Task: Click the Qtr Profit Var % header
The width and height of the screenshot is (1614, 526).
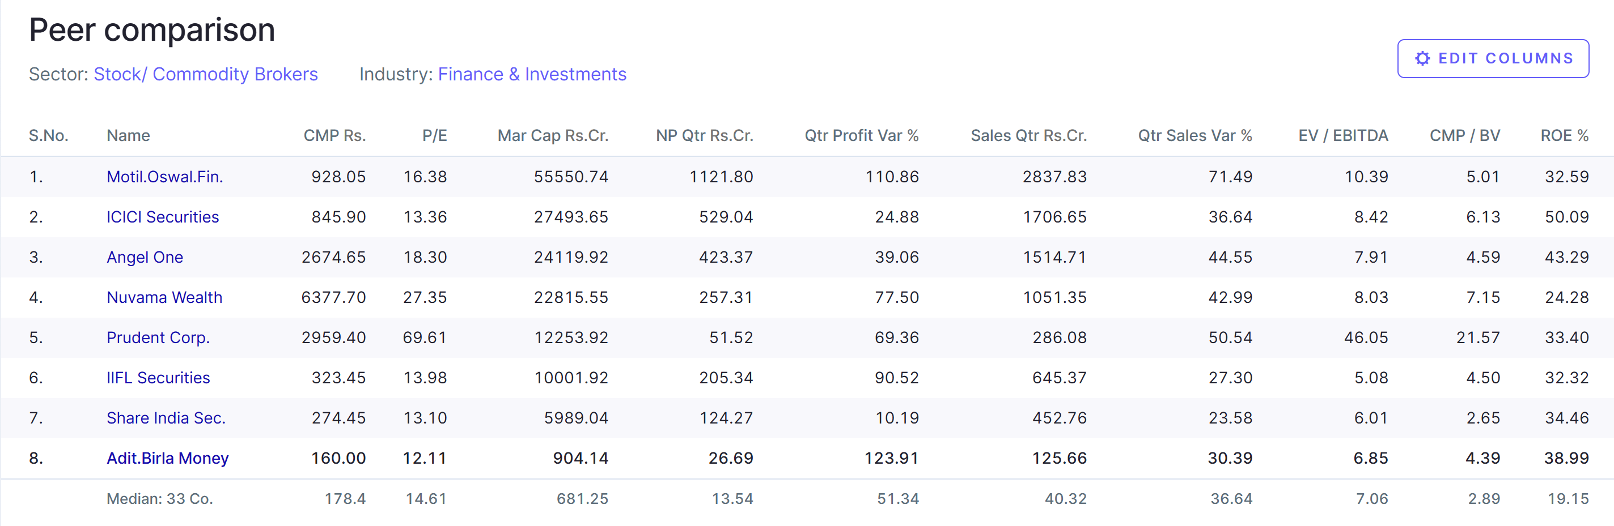Action: coord(862,136)
